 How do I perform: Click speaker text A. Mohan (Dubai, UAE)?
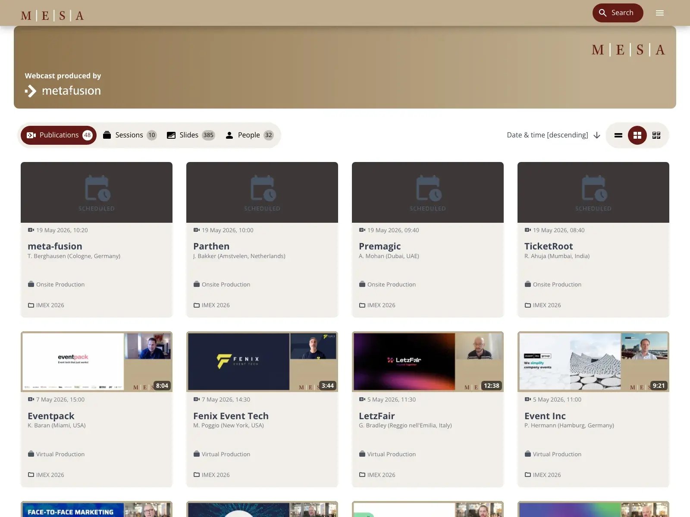pos(389,256)
